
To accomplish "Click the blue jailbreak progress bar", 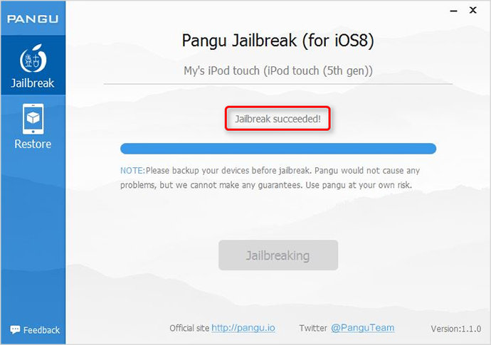I will tap(278, 149).
